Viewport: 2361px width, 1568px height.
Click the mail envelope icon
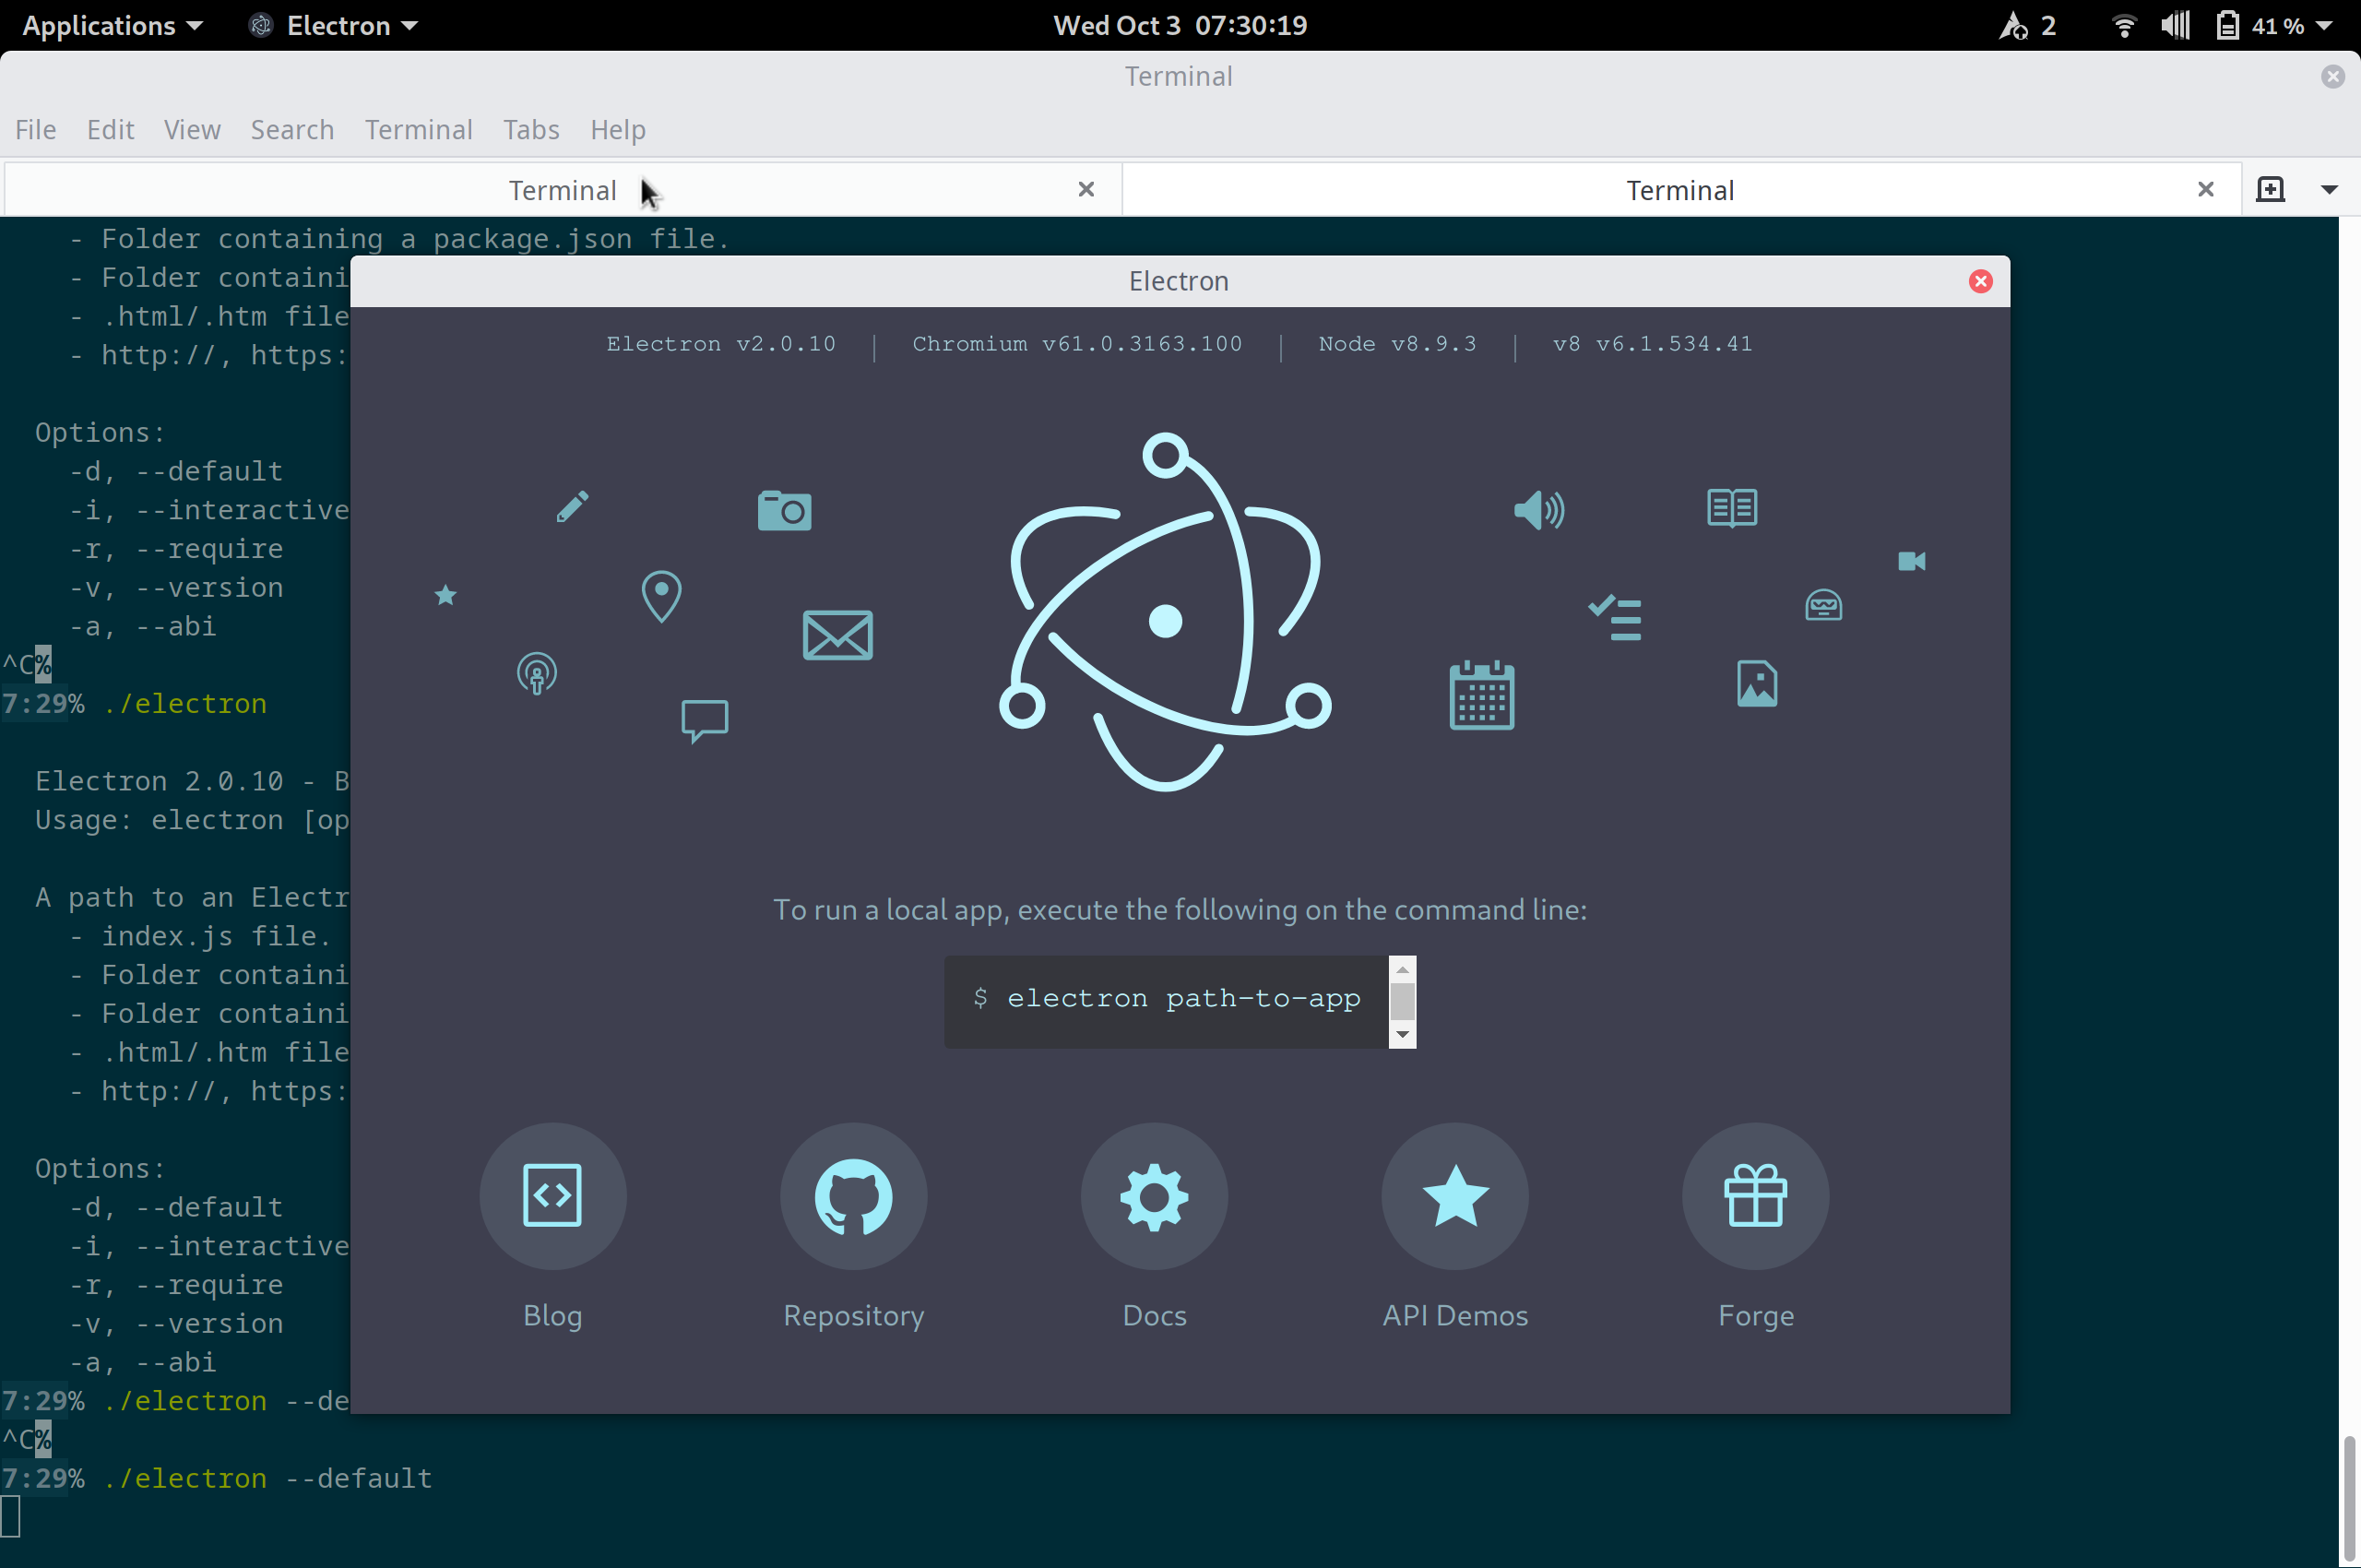click(838, 635)
